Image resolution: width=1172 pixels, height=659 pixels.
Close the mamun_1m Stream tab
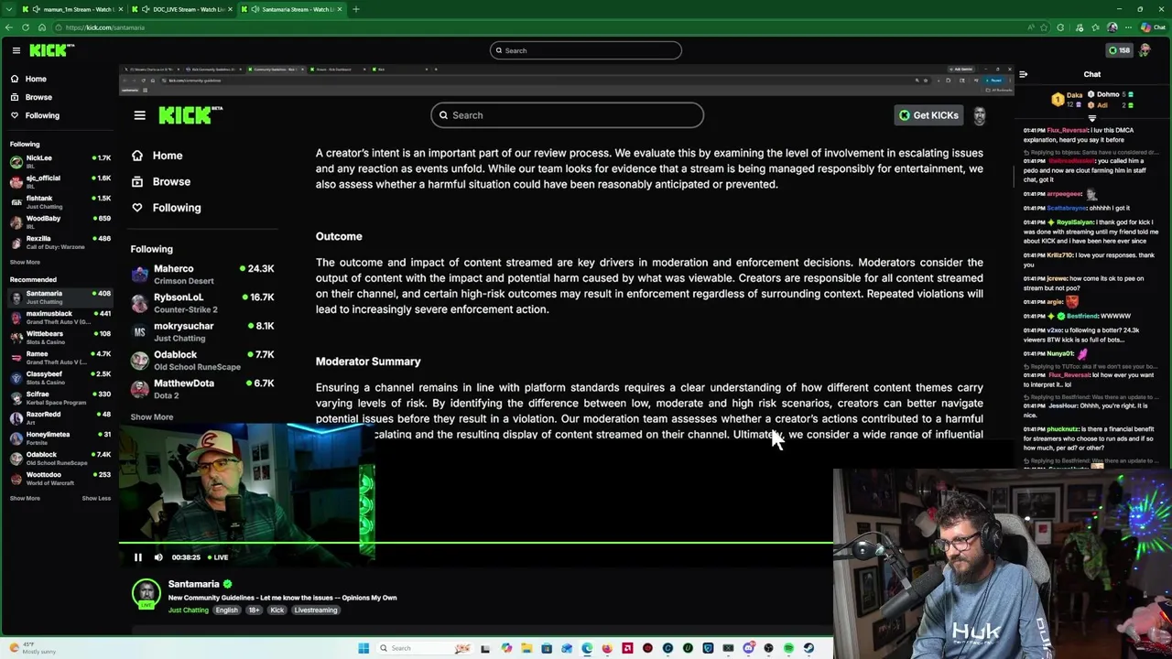(120, 9)
